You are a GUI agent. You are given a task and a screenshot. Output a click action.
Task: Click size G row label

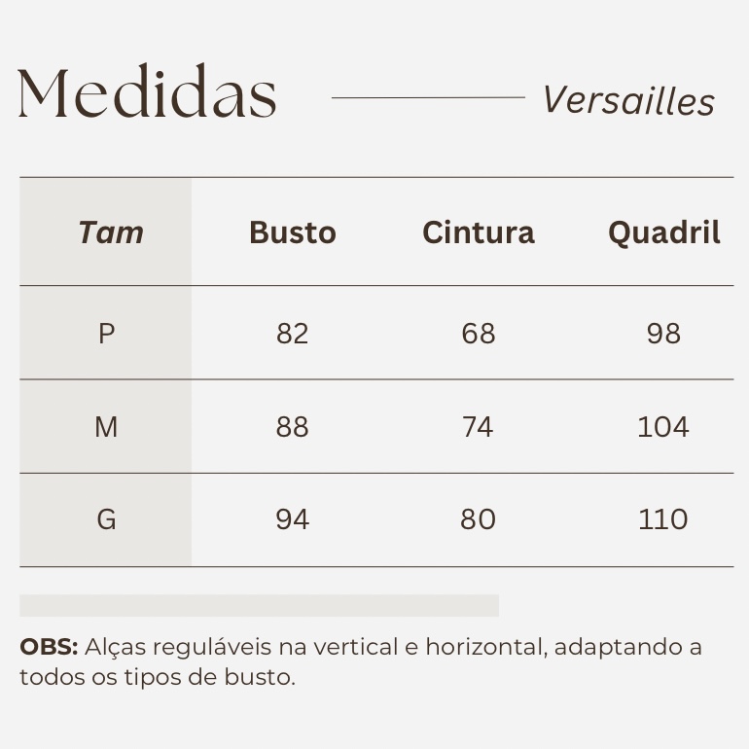click(x=106, y=519)
